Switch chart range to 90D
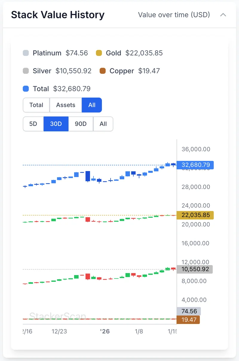The width and height of the screenshot is (239, 361). [81, 124]
